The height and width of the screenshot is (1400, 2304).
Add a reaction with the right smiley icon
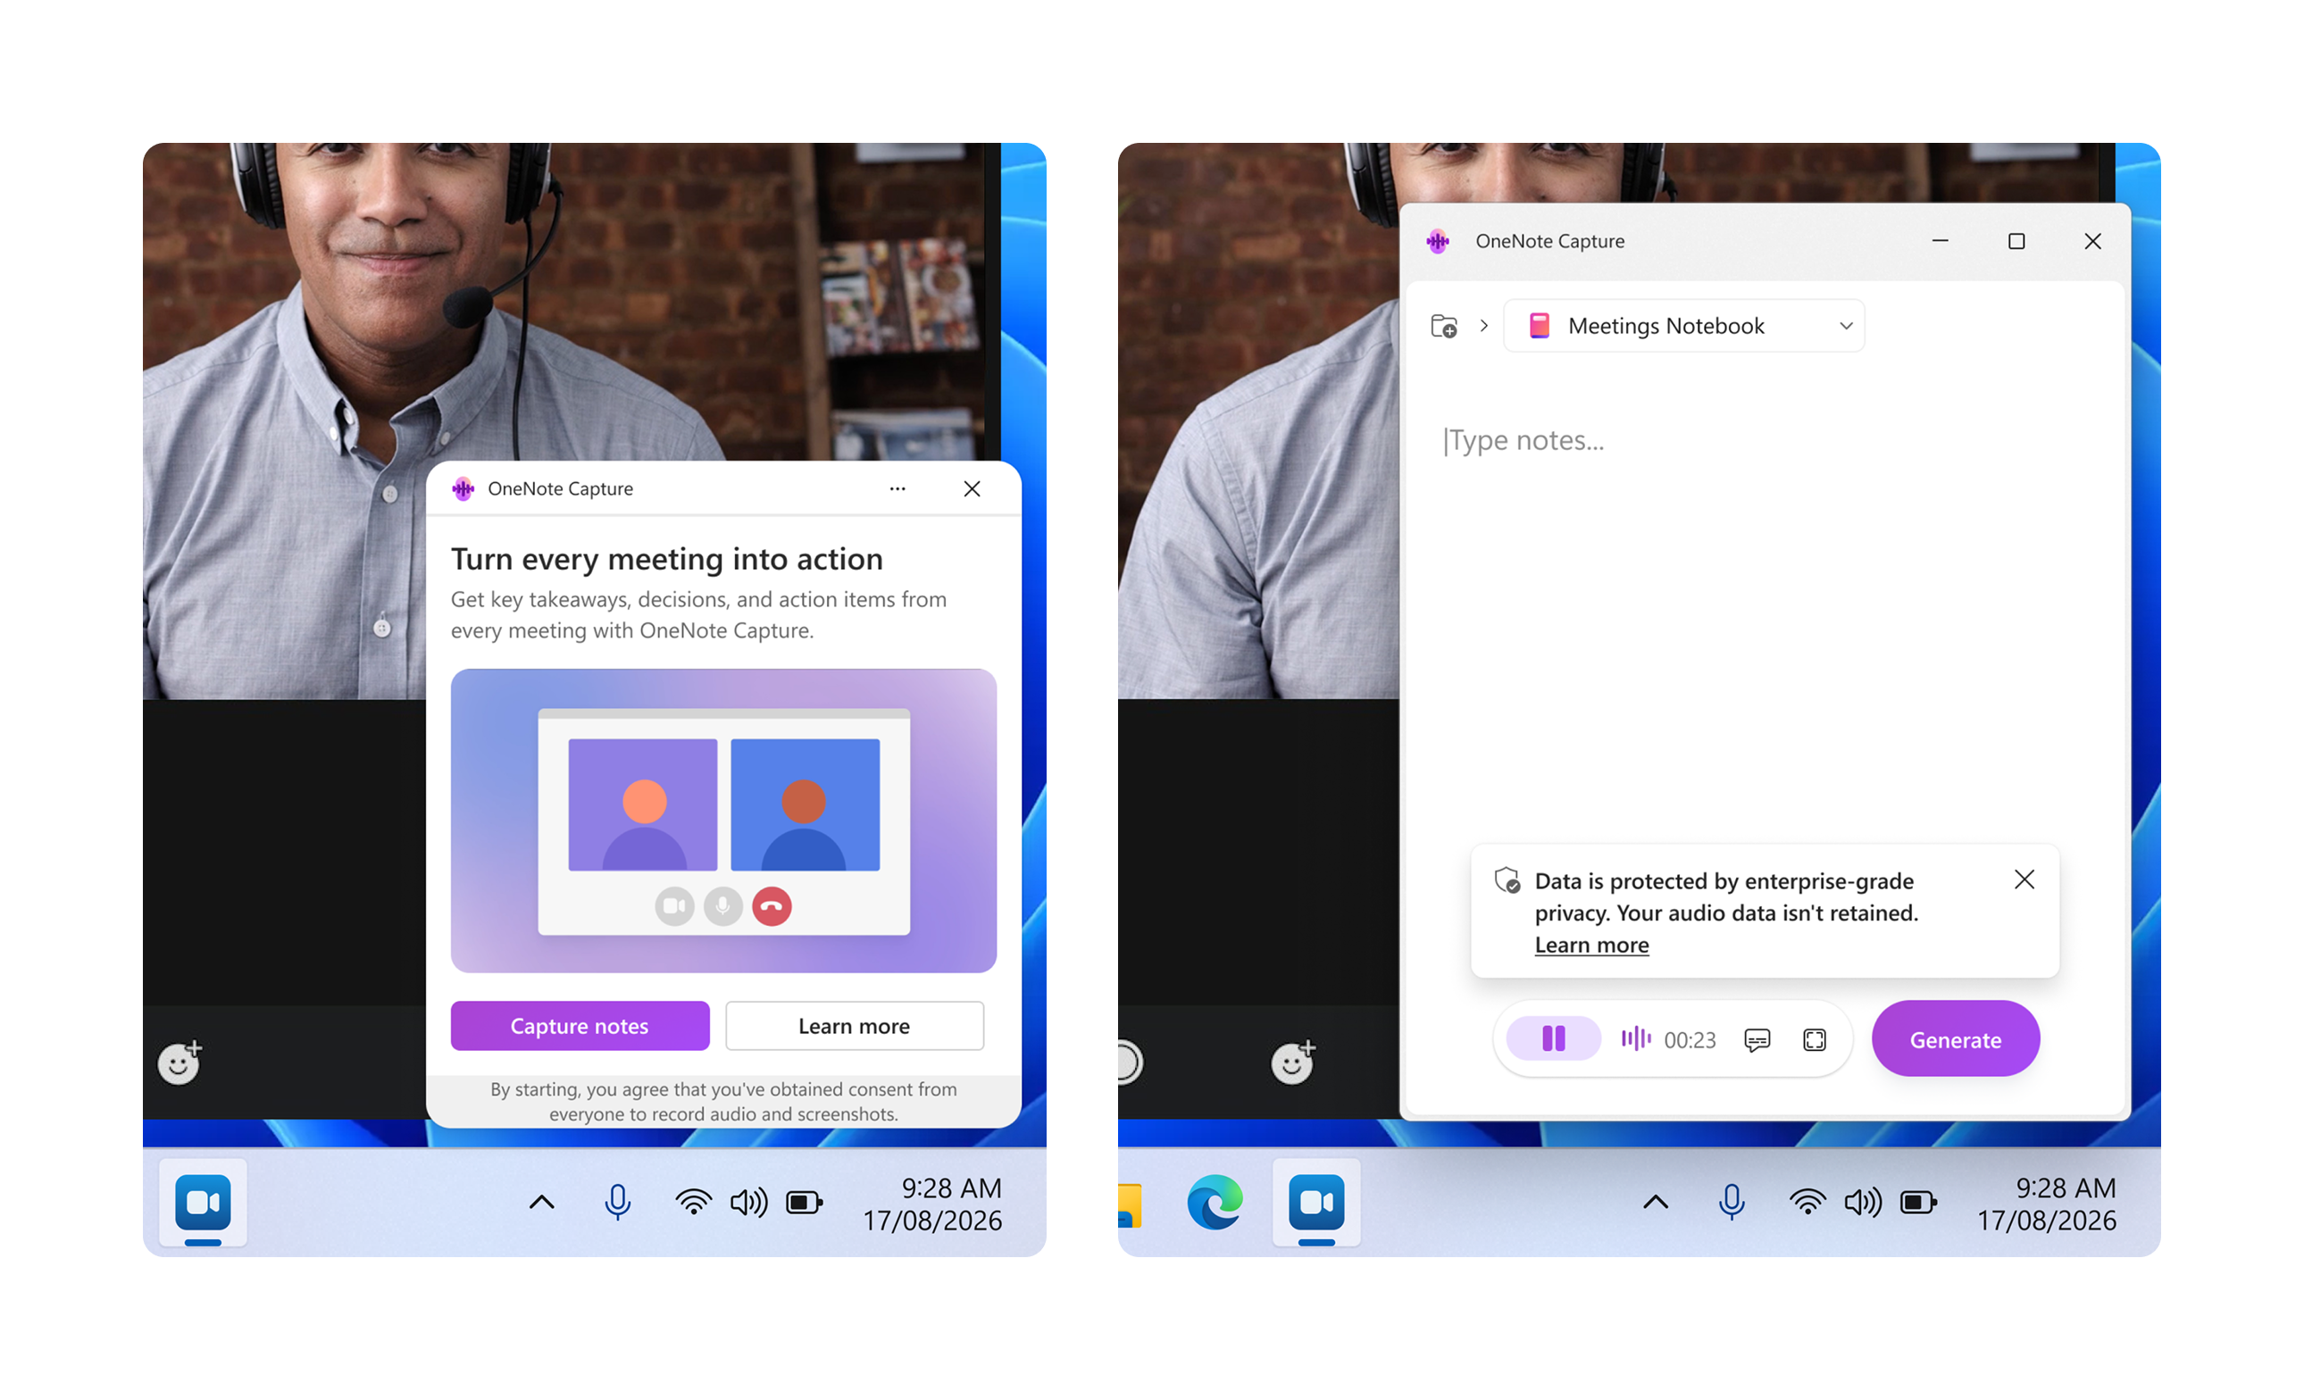tap(1293, 1062)
